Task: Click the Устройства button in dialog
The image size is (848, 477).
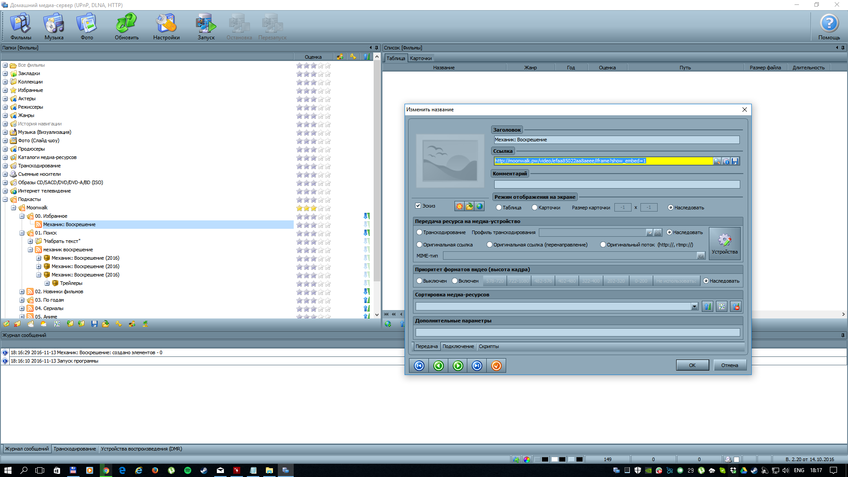Action: pos(724,243)
